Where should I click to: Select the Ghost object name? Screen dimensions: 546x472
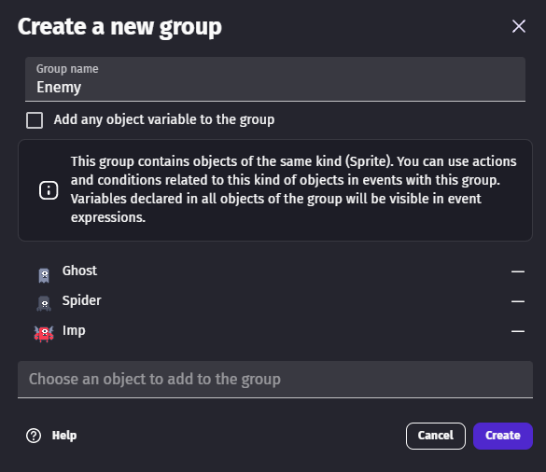coord(79,271)
